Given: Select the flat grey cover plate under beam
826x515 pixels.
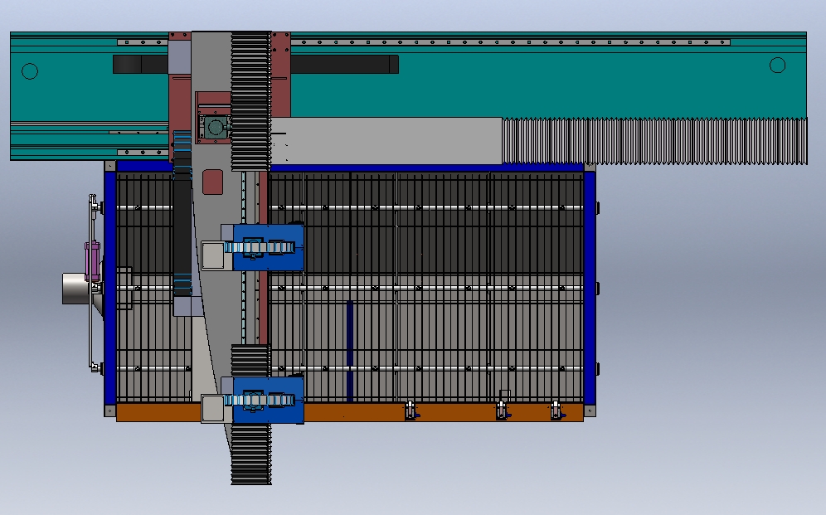Looking at the screenshot, I should point(386,141).
